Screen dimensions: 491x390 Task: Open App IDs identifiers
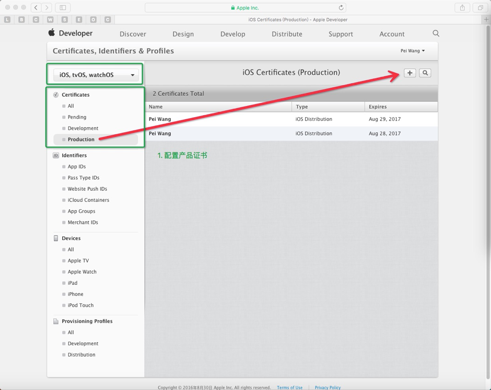(x=77, y=166)
